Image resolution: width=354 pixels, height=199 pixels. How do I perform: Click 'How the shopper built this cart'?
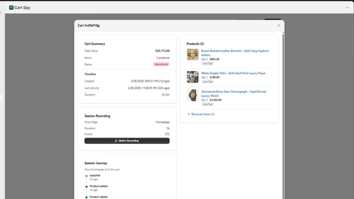pos(102,169)
